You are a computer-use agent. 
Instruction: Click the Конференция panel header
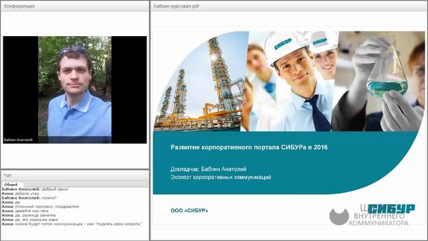click(75, 6)
